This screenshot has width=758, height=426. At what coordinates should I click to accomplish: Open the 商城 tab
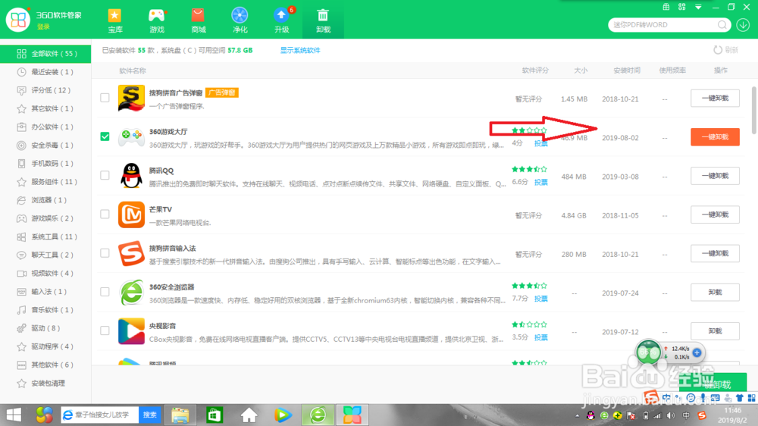[x=198, y=20]
